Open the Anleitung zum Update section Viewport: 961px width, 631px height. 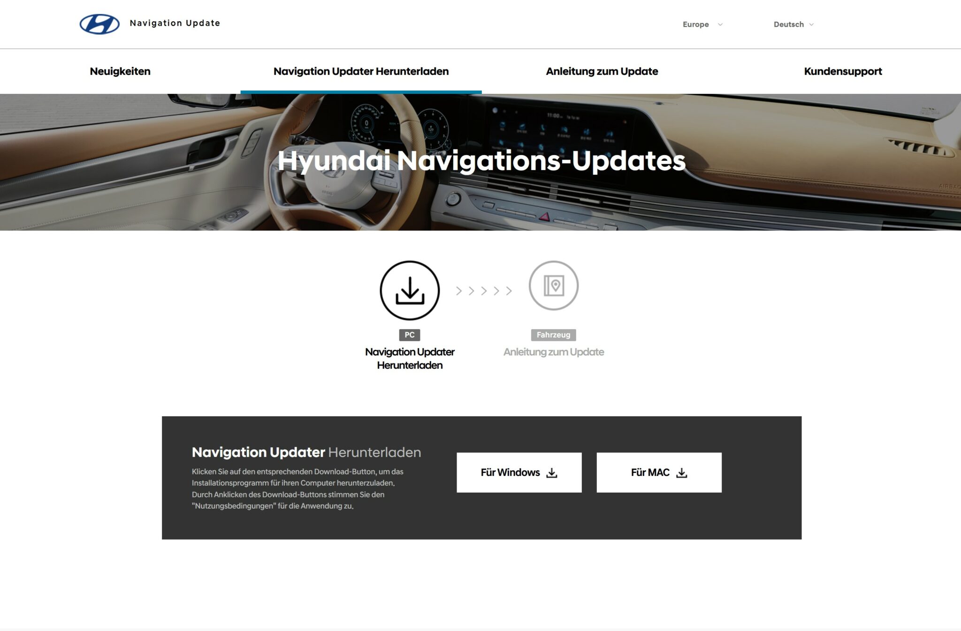click(603, 71)
